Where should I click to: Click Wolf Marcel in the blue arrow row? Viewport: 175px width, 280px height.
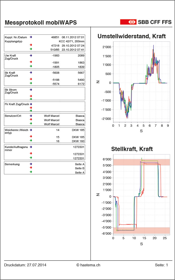[52, 116]
